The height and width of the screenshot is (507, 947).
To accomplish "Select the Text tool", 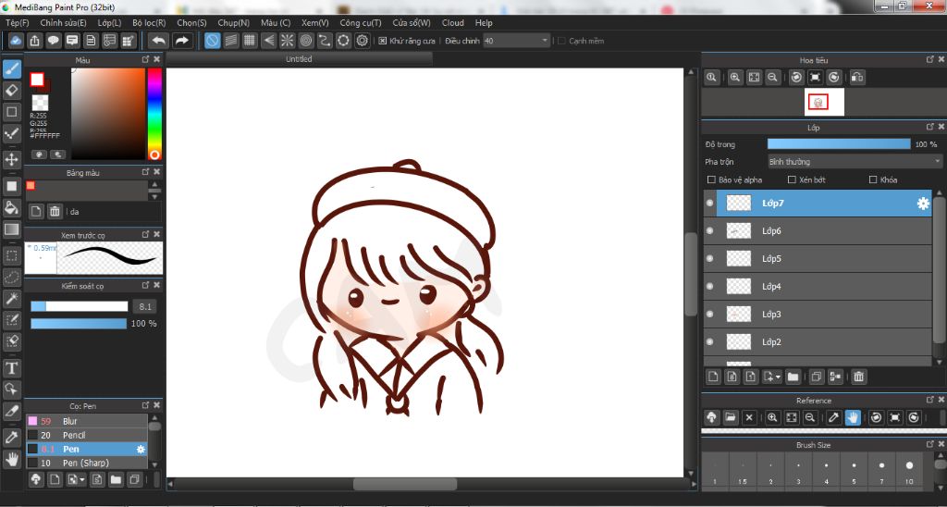I will [x=11, y=368].
